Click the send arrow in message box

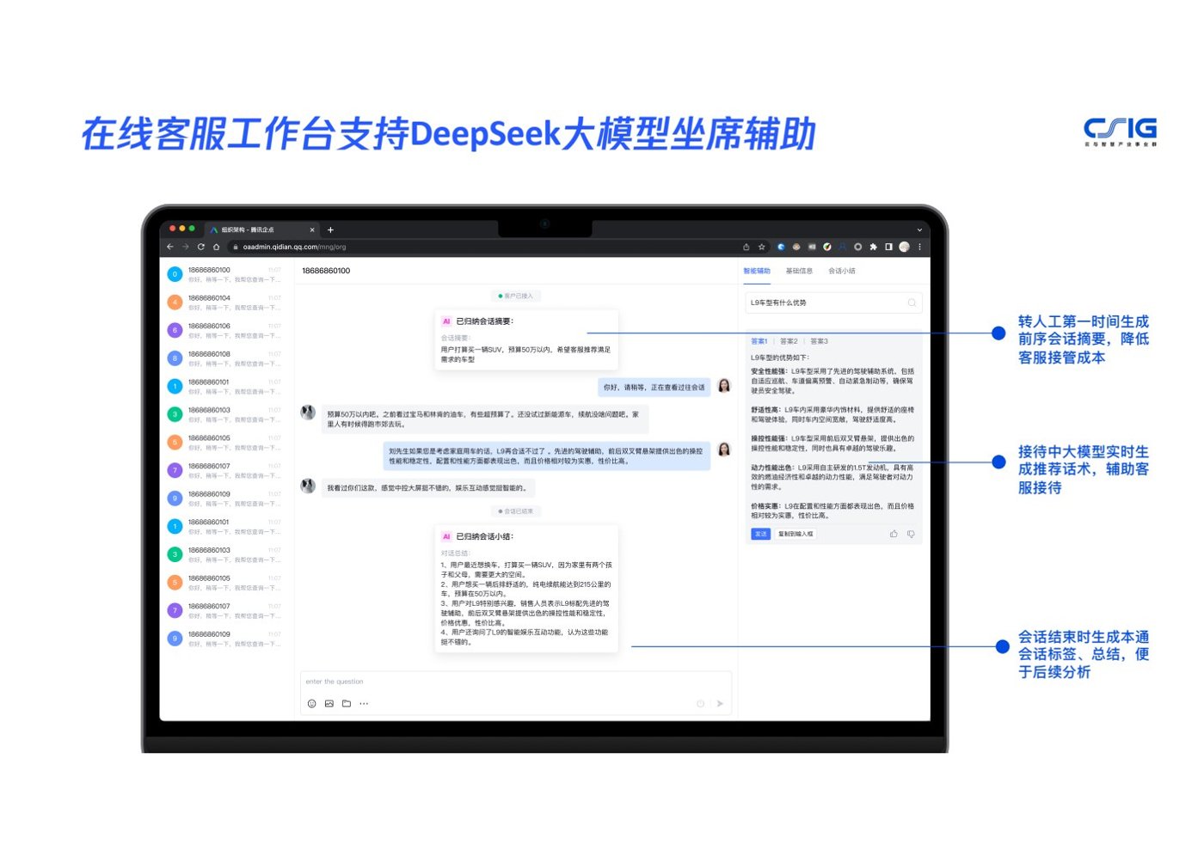click(720, 704)
